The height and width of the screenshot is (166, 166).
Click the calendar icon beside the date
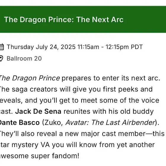click(x=2, y=47)
